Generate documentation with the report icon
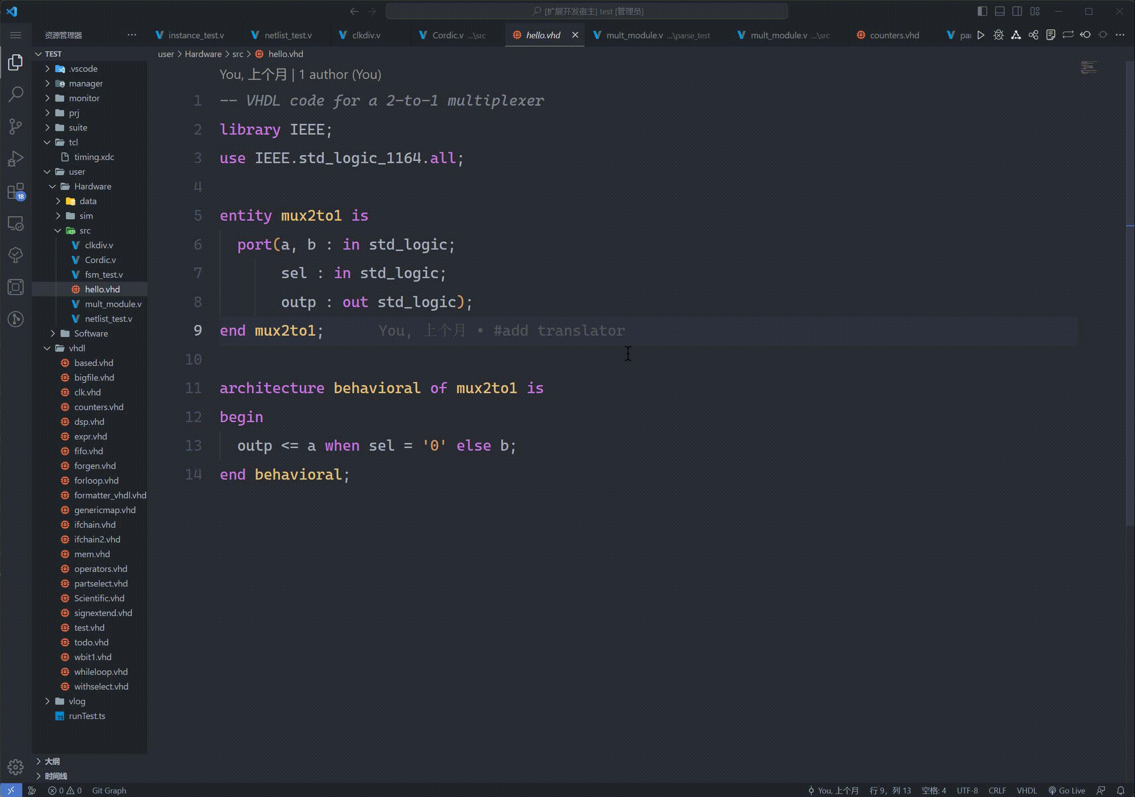Viewport: 1135px width, 797px height. click(x=1051, y=35)
